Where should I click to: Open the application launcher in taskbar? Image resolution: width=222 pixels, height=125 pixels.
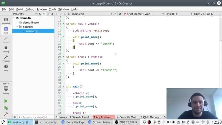(3, 122)
